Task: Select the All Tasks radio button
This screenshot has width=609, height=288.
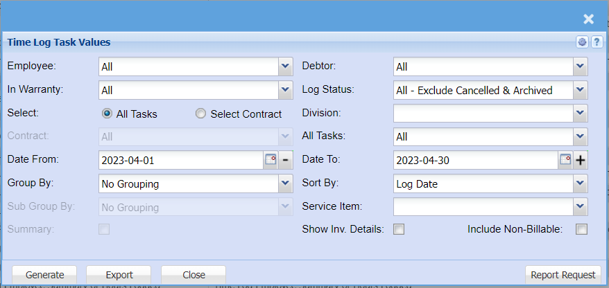Action: 107,114
